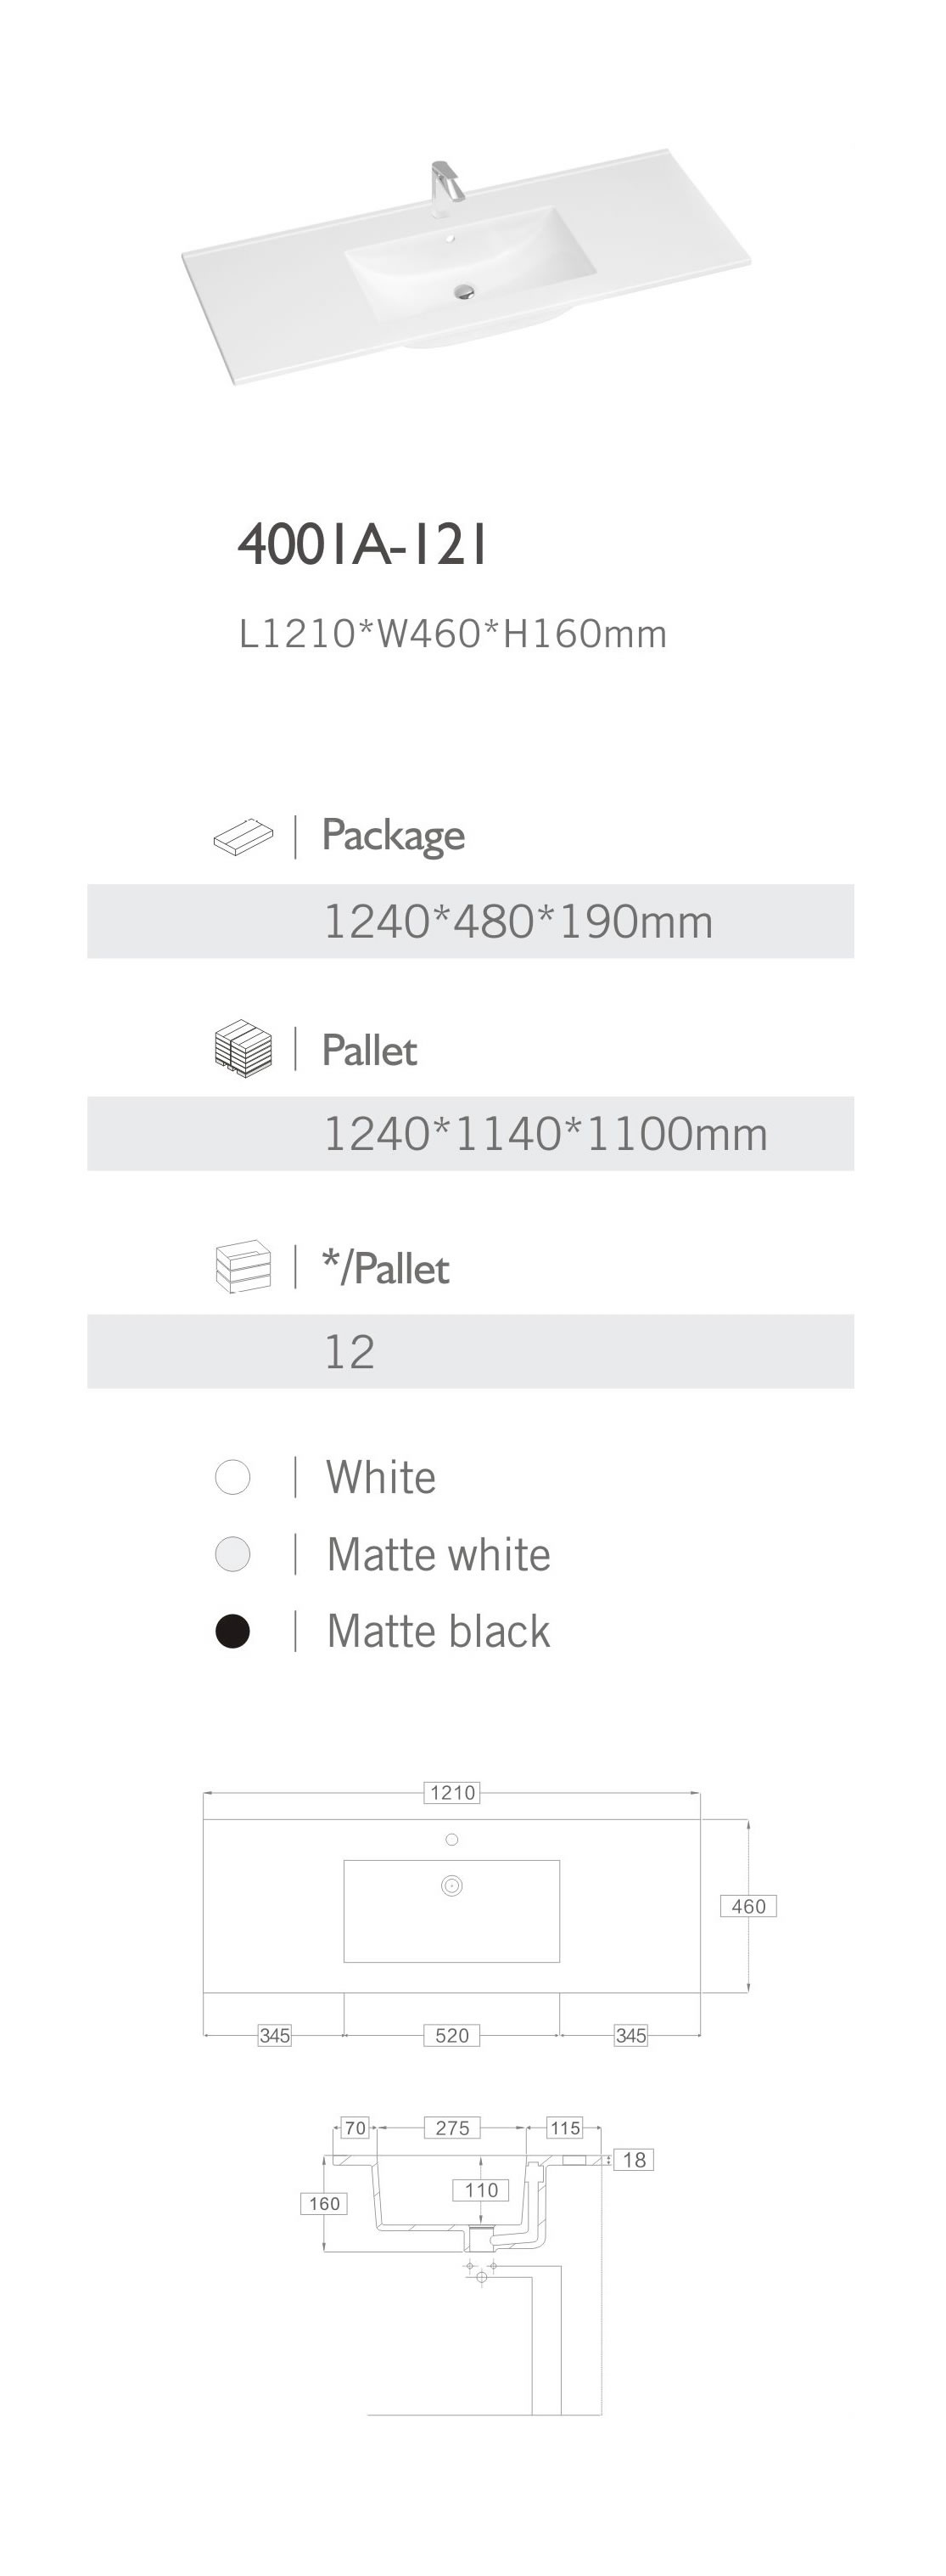The width and height of the screenshot is (946, 2576).
Task: Click the 520 basin width dimension label
Action: (451, 2035)
